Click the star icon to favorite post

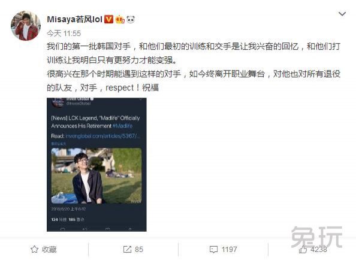[34, 250]
